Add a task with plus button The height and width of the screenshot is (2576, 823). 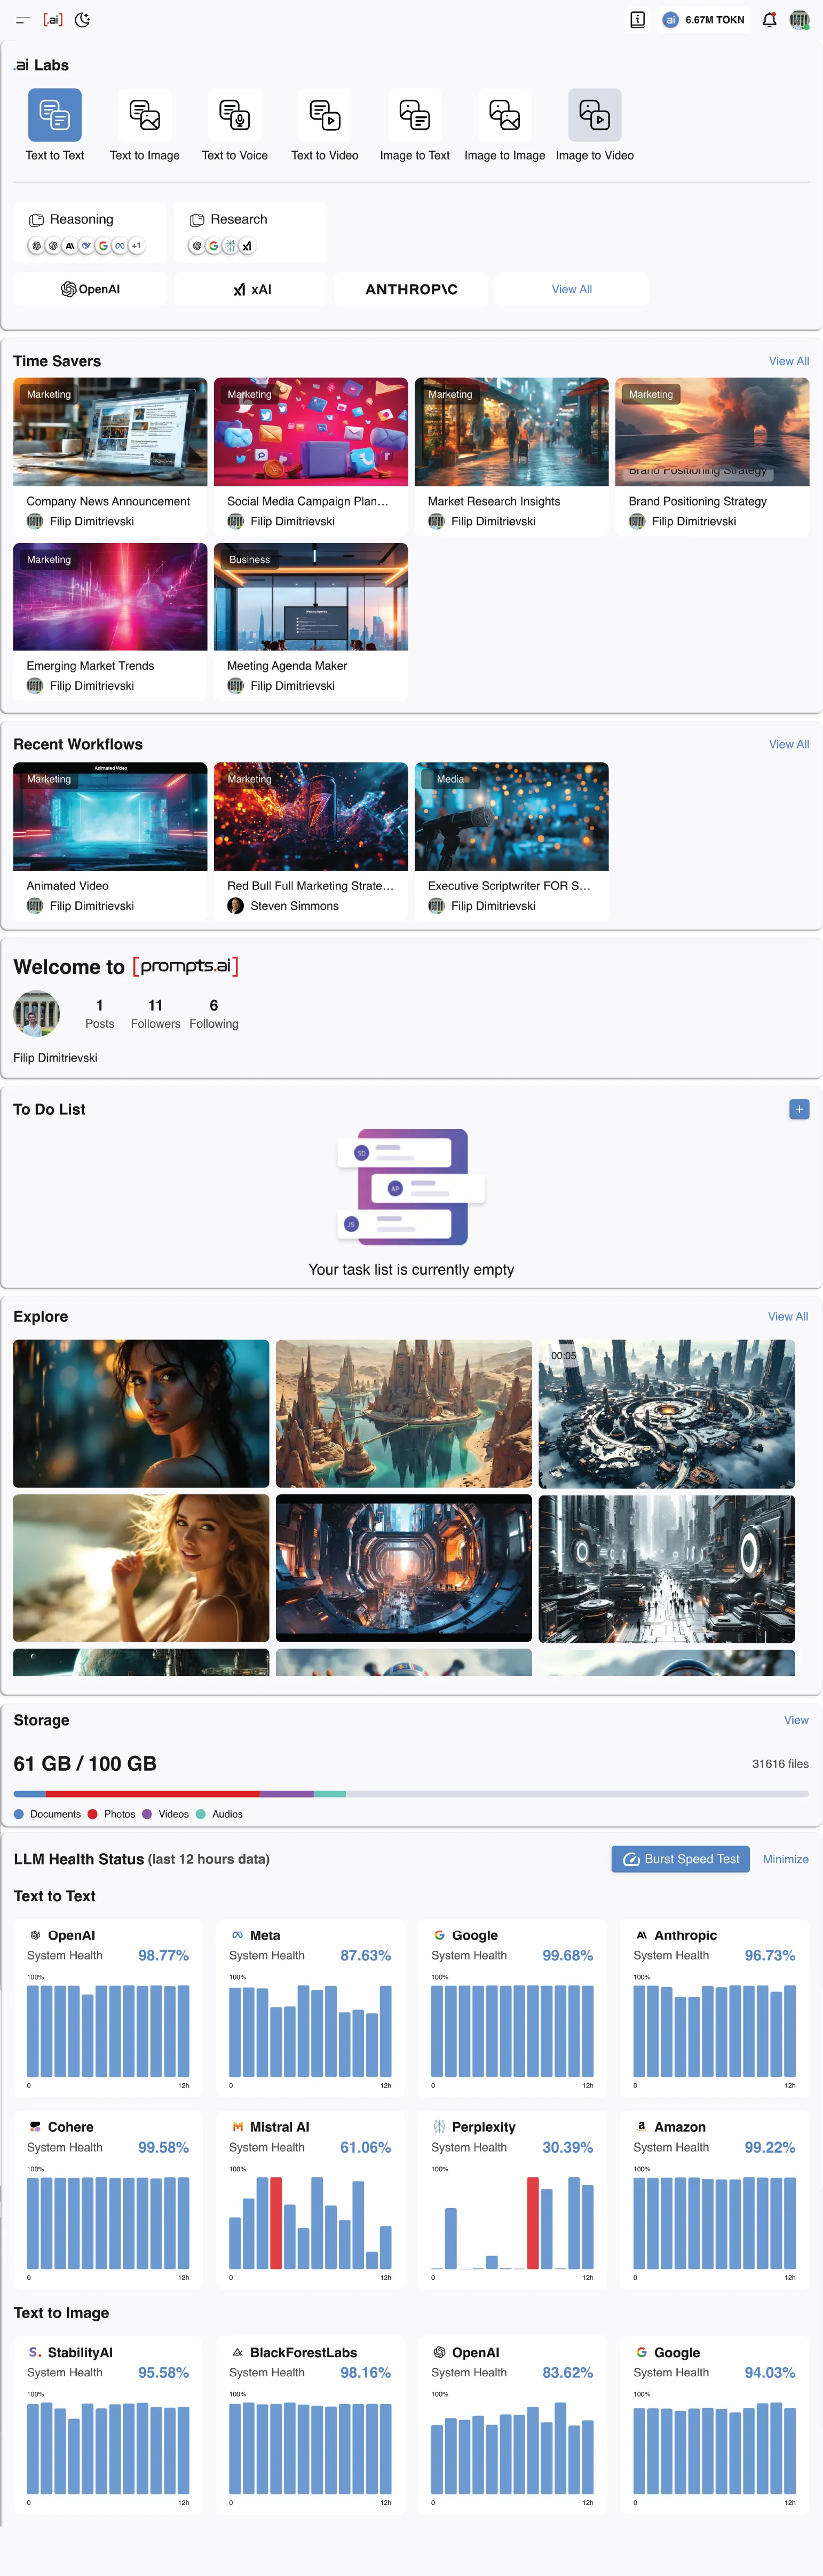(799, 1109)
